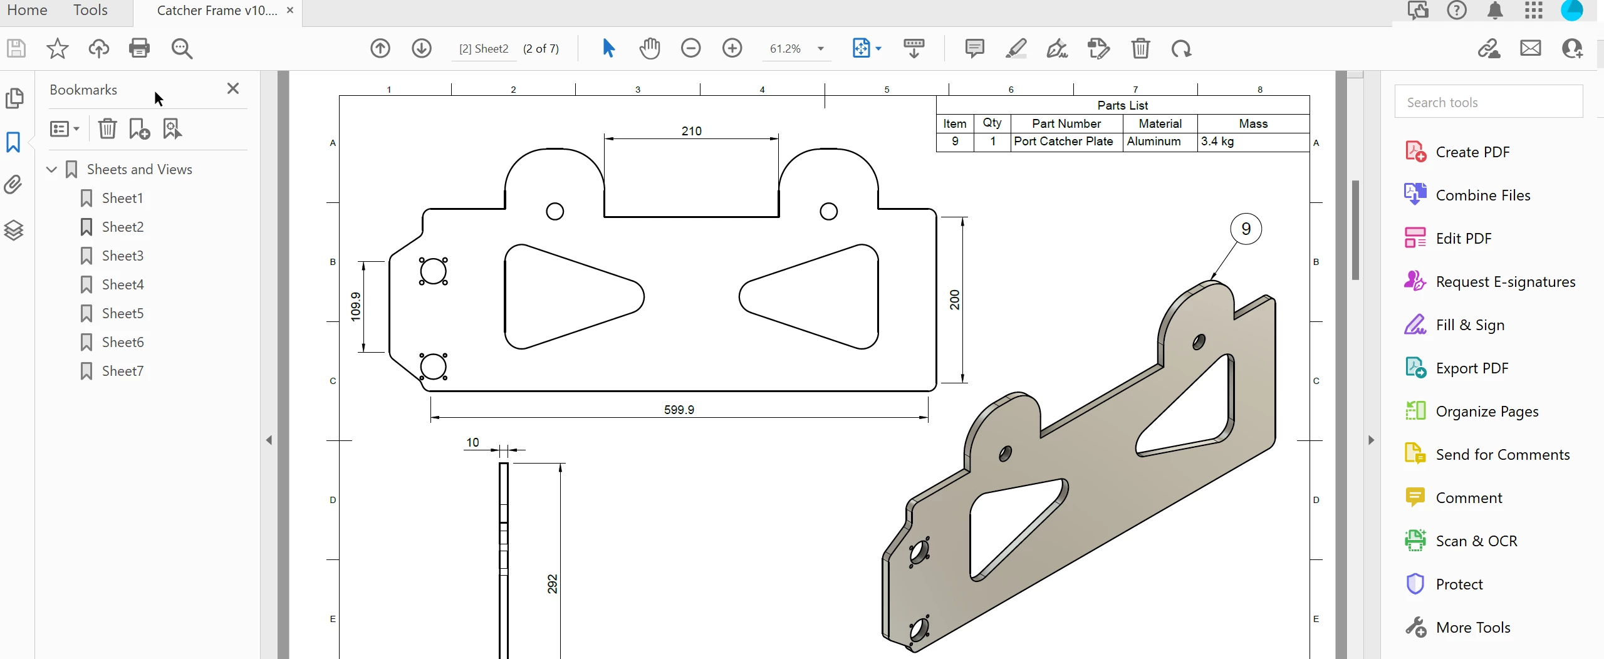
Task: Add a sticky note comment
Action: (975, 48)
